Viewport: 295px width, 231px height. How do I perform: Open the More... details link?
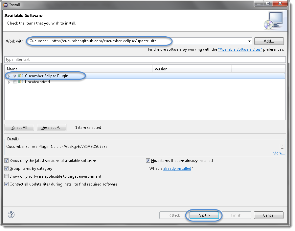pos(279,153)
